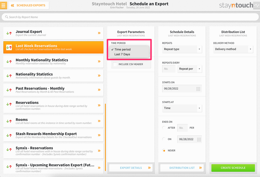Select Nationality Statistics report title
This screenshot has height=177, width=260.
34,74
